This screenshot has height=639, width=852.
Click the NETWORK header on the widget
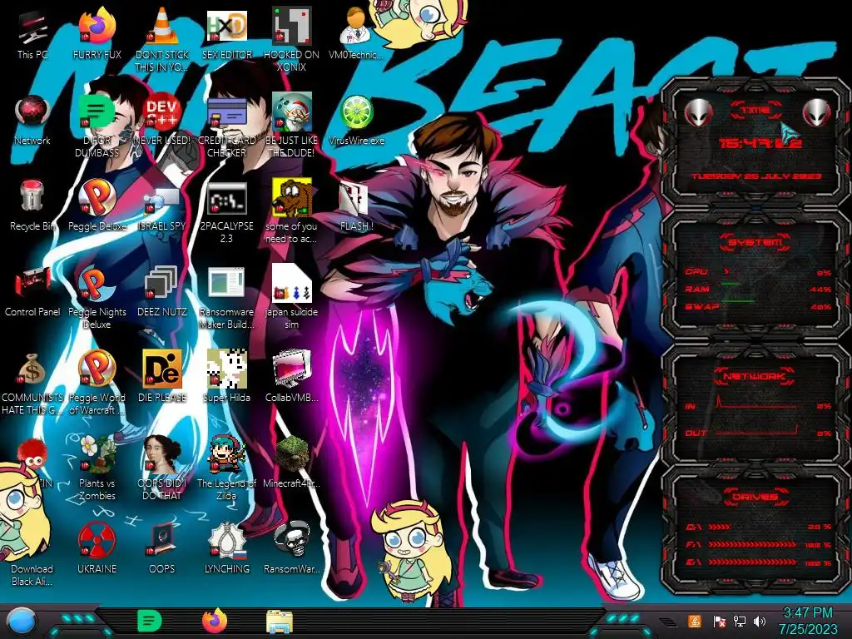(x=754, y=376)
